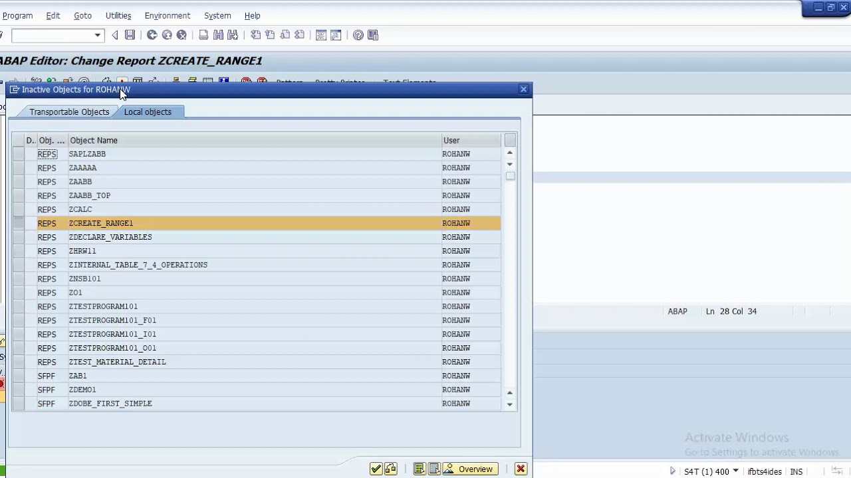Click the Last Page icon

click(299, 35)
